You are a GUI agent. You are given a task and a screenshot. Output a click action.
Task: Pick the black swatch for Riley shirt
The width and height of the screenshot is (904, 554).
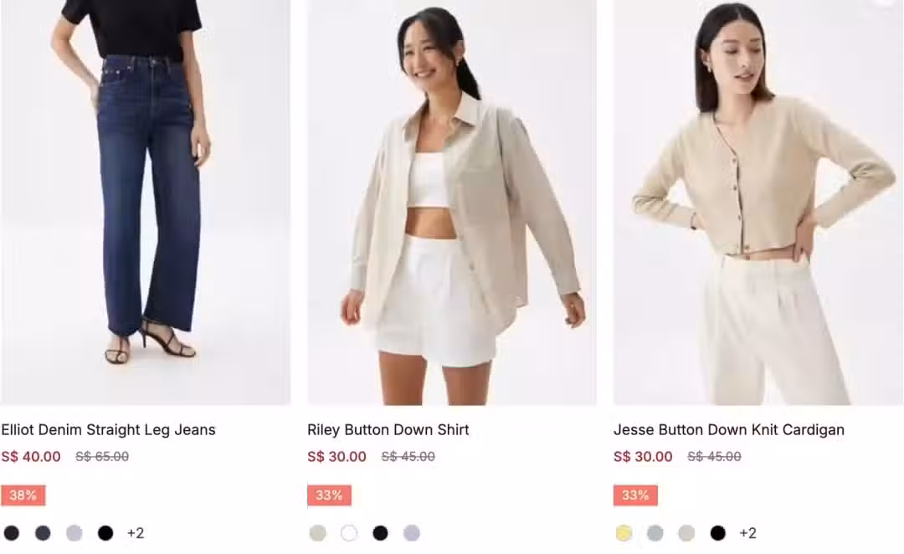380,533
